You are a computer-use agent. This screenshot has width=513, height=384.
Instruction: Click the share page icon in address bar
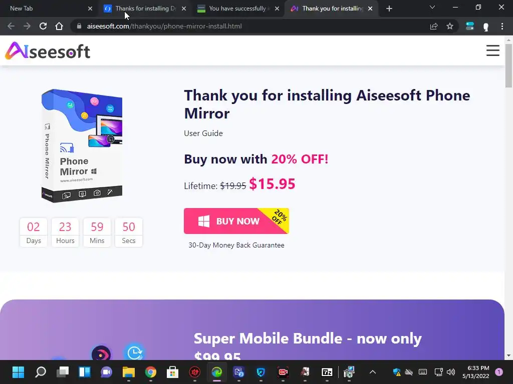pos(434,26)
